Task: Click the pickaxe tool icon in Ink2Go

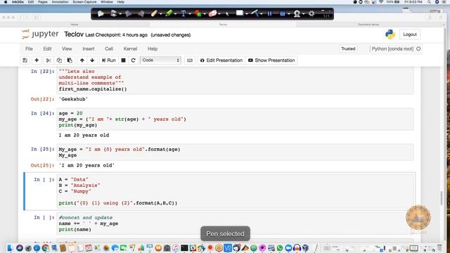Action: (255, 13)
